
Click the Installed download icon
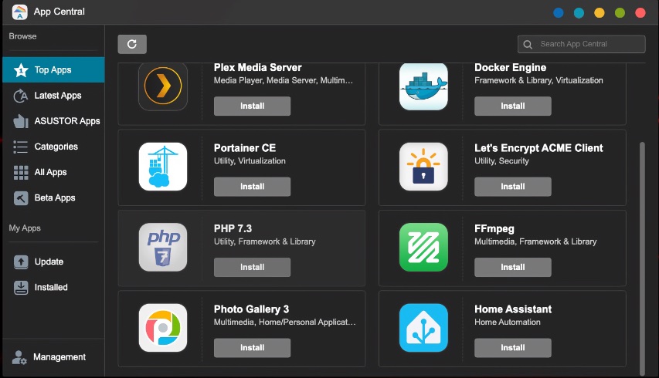coord(21,288)
